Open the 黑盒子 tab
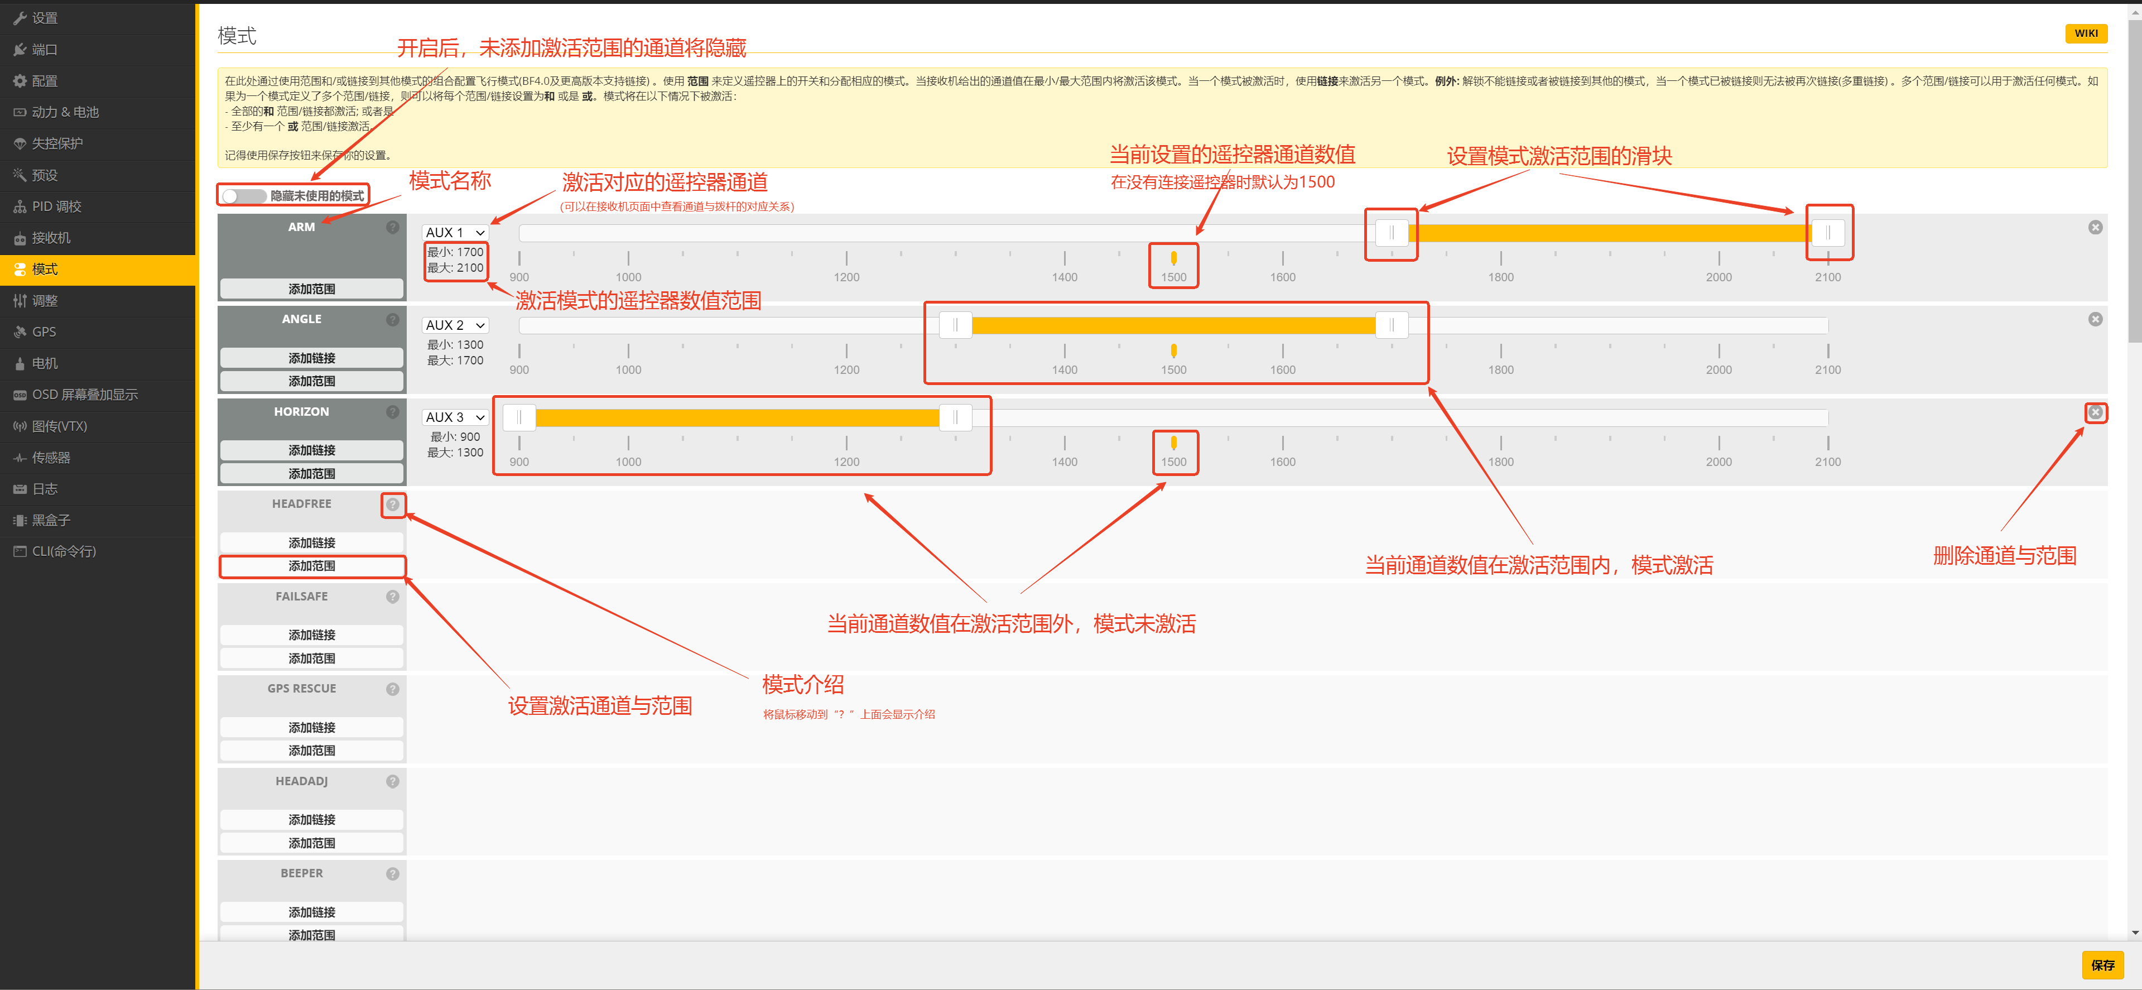This screenshot has height=990, width=2142. point(98,520)
